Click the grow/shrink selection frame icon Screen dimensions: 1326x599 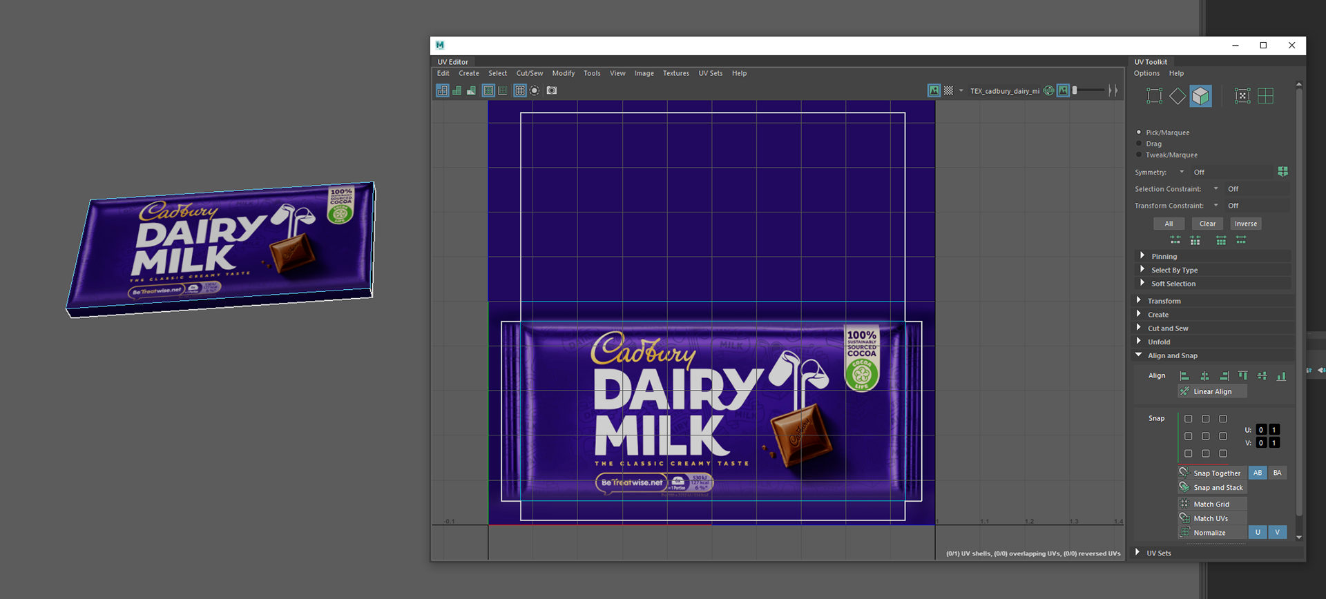tap(1242, 96)
